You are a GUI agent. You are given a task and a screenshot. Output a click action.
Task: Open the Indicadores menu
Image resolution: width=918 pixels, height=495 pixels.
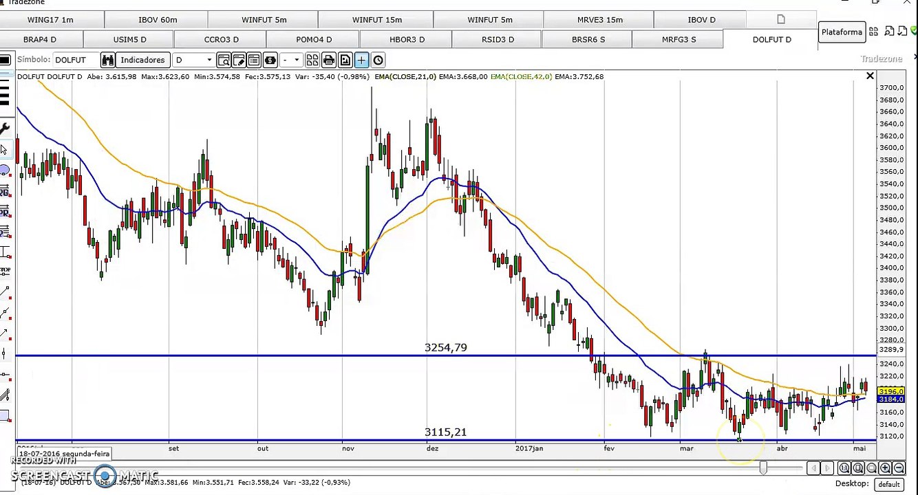pyautogui.click(x=142, y=60)
